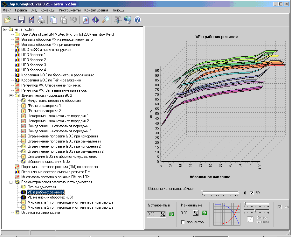The height and width of the screenshot is (237, 291).
Task: Collapse the Динамическая коррекция УОЗ folder
Action: point(11,95)
